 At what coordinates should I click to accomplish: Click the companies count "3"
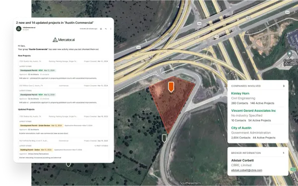284,86
